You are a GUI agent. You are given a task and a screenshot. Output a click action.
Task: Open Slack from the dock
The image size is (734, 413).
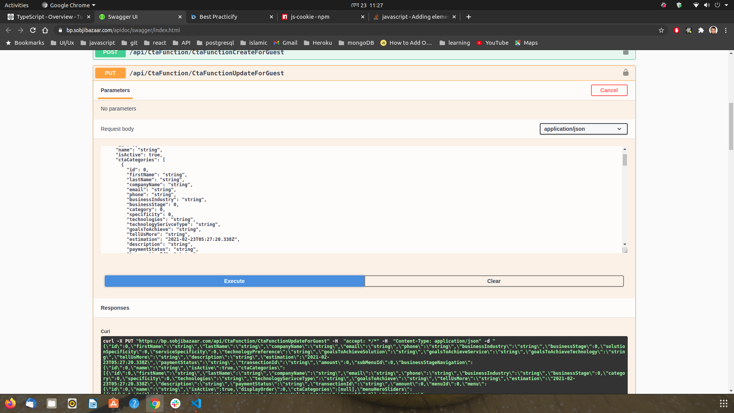[x=175, y=403]
